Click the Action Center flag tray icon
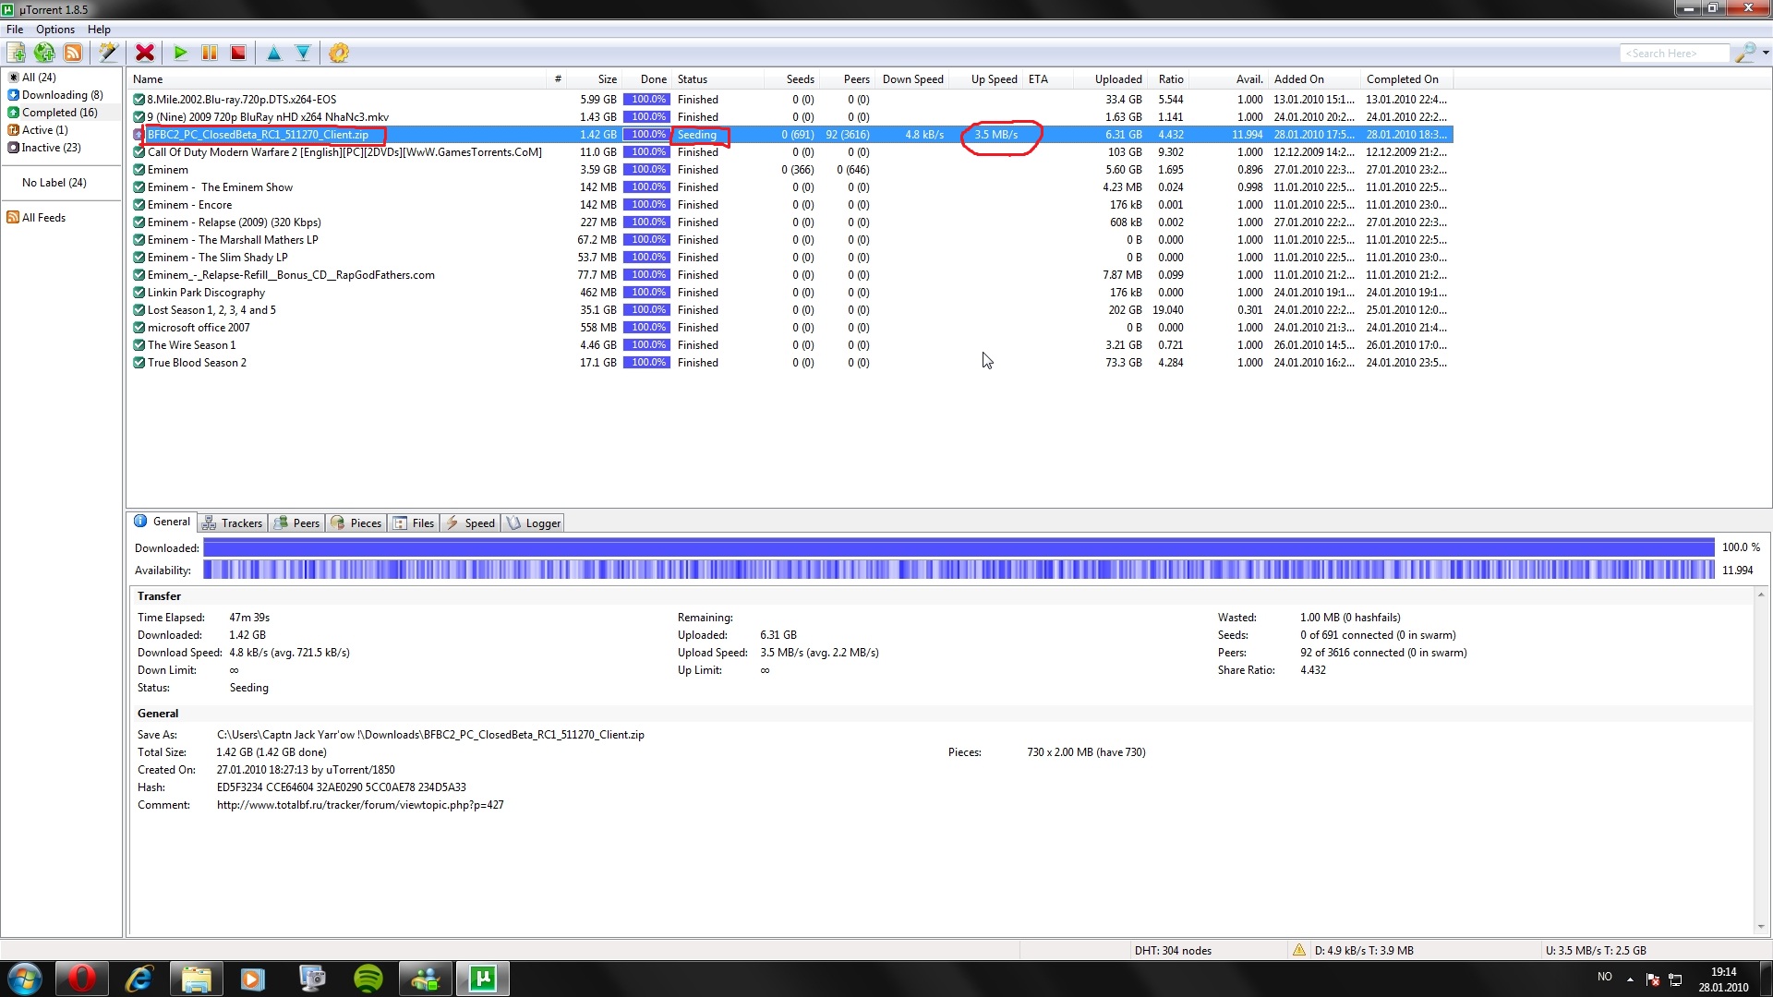 (1653, 979)
